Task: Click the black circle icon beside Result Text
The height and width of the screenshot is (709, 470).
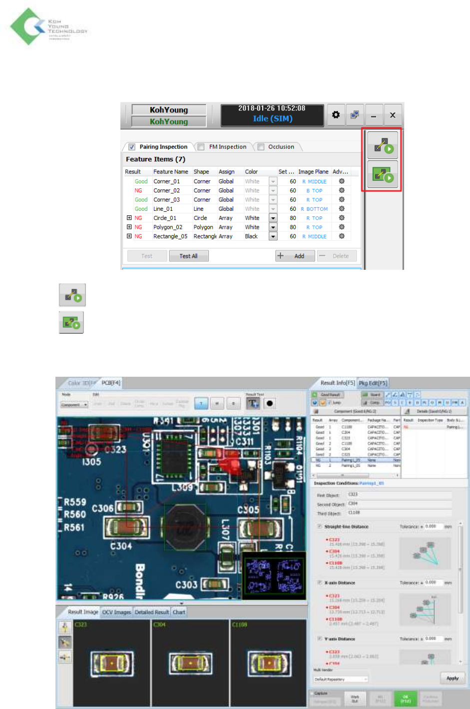Action: coord(270,403)
